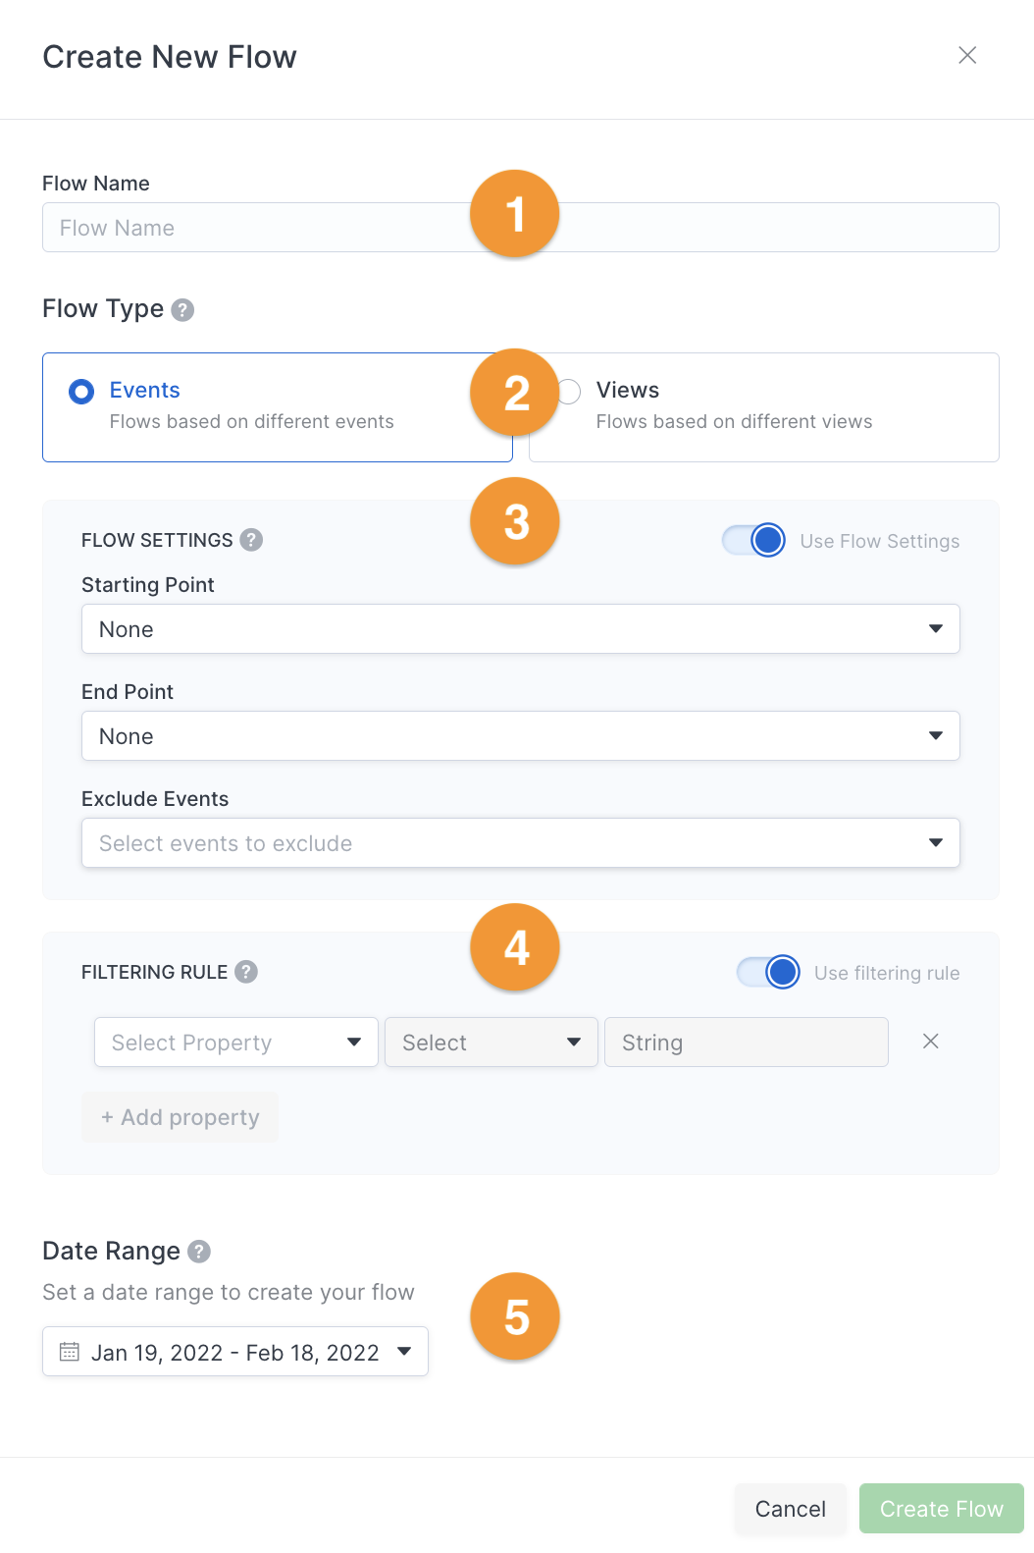The height and width of the screenshot is (1553, 1034).
Task: Remove the filtering property row
Action: point(931,1042)
